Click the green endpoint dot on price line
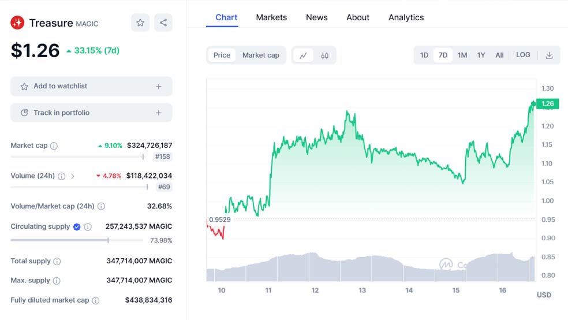The width and height of the screenshot is (568, 320). pos(533,104)
